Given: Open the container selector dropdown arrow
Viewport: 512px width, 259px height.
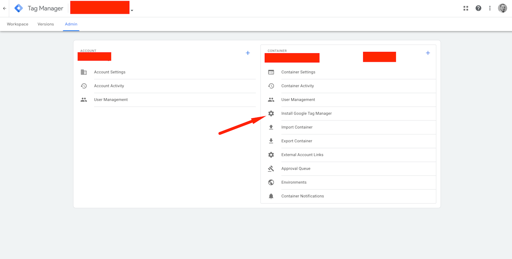Looking at the screenshot, I should point(132,10).
